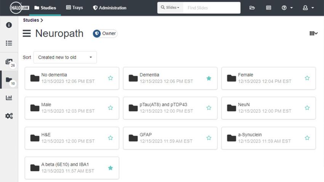Open the analytics chart sidebar icon
This screenshot has width=324, height=182.
pyautogui.click(x=9, y=98)
